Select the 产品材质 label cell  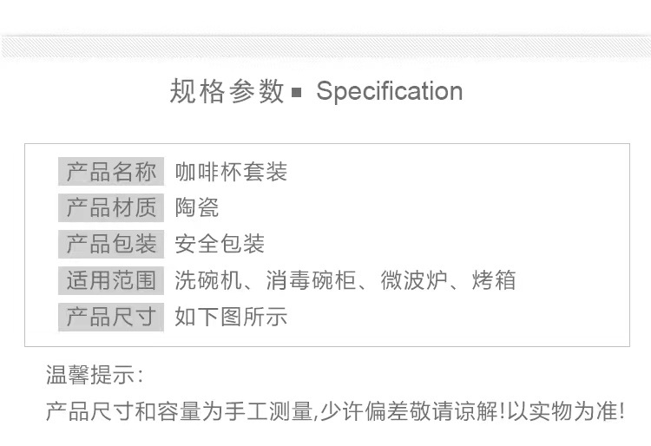(x=111, y=208)
